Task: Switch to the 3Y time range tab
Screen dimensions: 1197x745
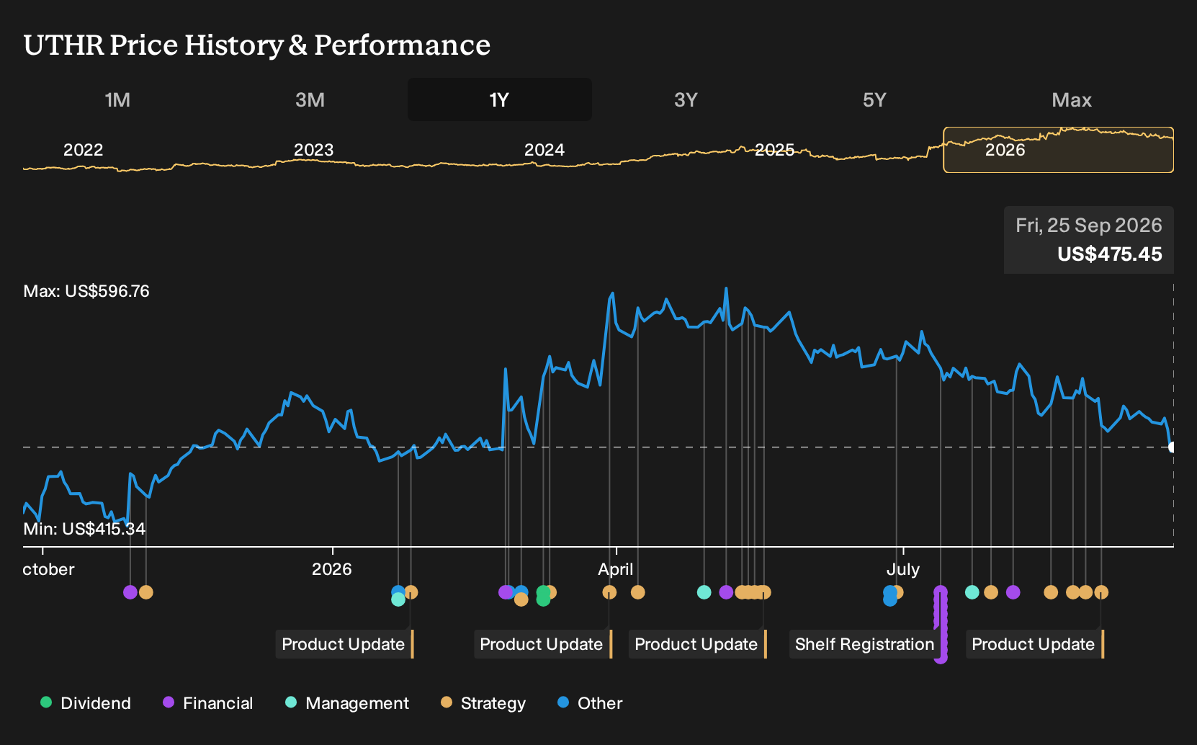Action: point(686,100)
